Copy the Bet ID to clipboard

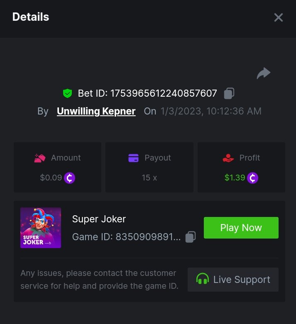click(229, 93)
